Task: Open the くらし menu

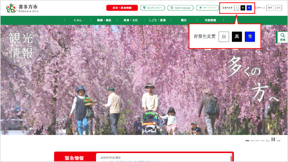Action: tap(78, 20)
